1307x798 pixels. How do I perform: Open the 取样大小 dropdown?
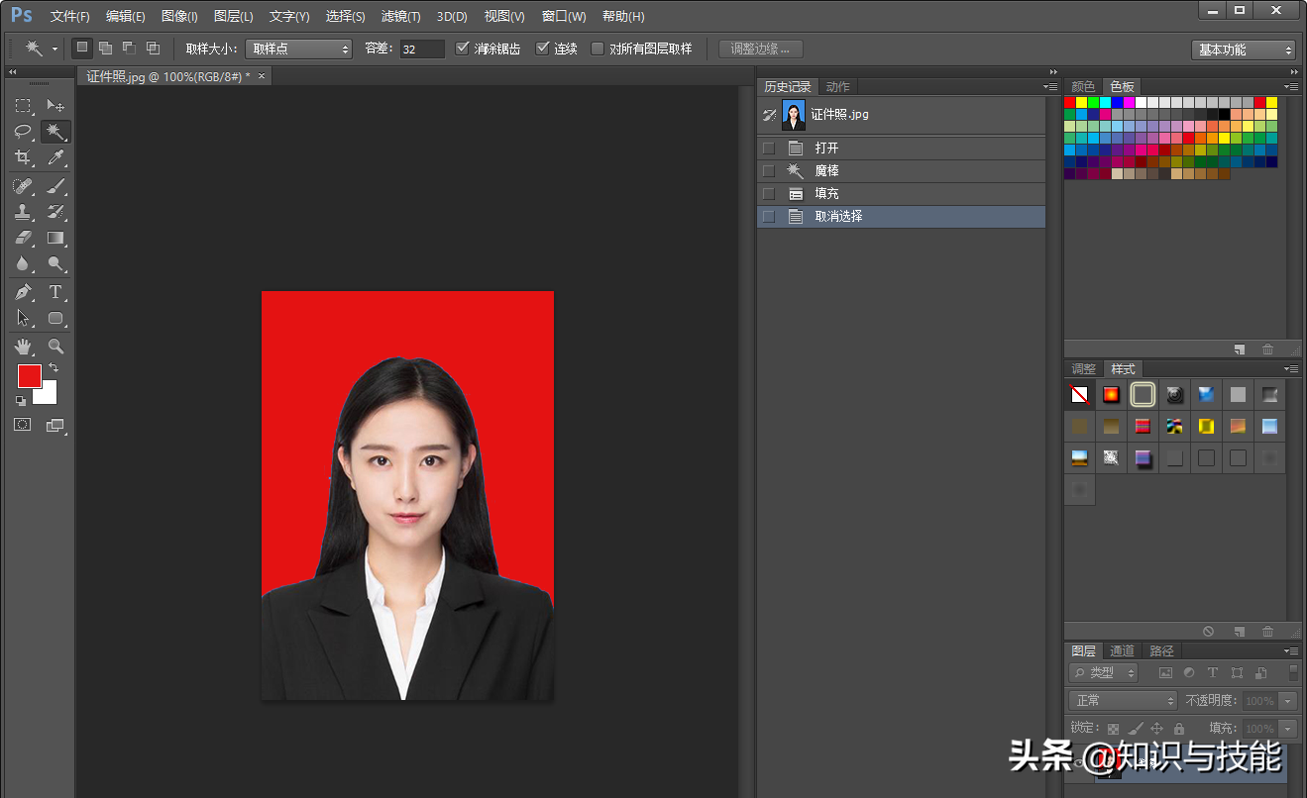click(x=298, y=49)
